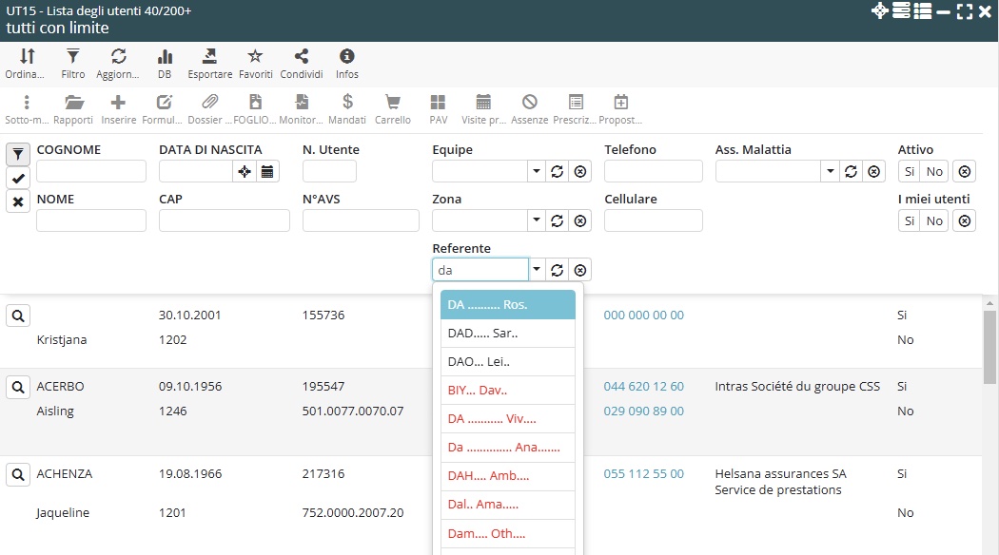
Task: Open Favoriti star icon
Action: [x=255, y=57]
